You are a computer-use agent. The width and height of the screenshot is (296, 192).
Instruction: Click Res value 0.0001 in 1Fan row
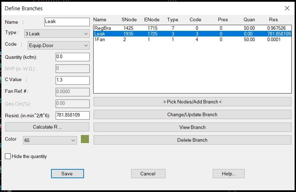[274, 39]
